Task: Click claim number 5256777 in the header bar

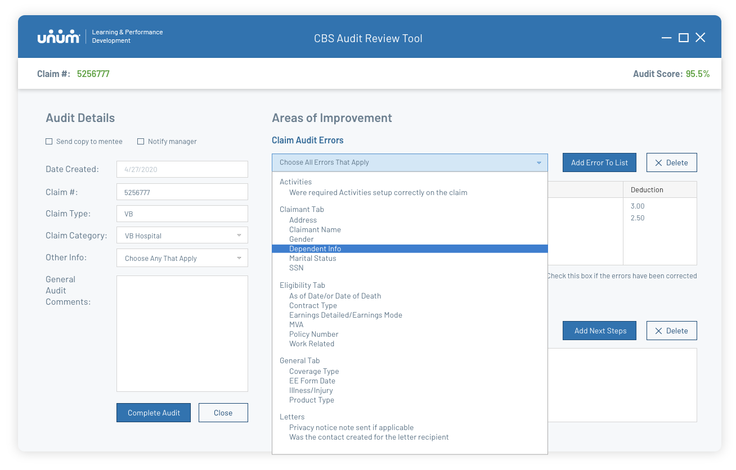Action: click(x=93, y=74)
